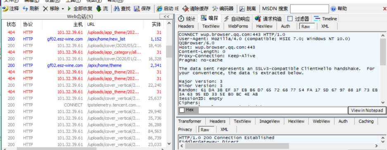Click the View in Notepad button
The height and width of the screenshot is (150, 387).
(367, 110)
